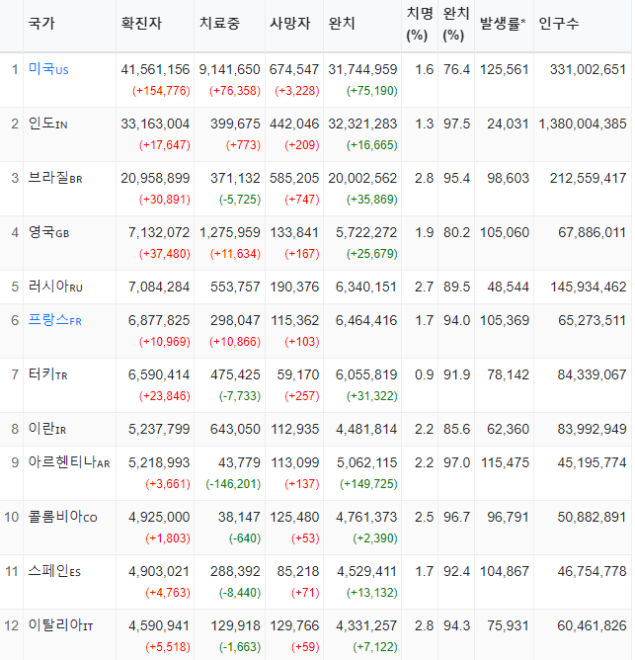Select Argentina's recovered increase (+149,725)

pyautogui.click(x=368, y=484)
